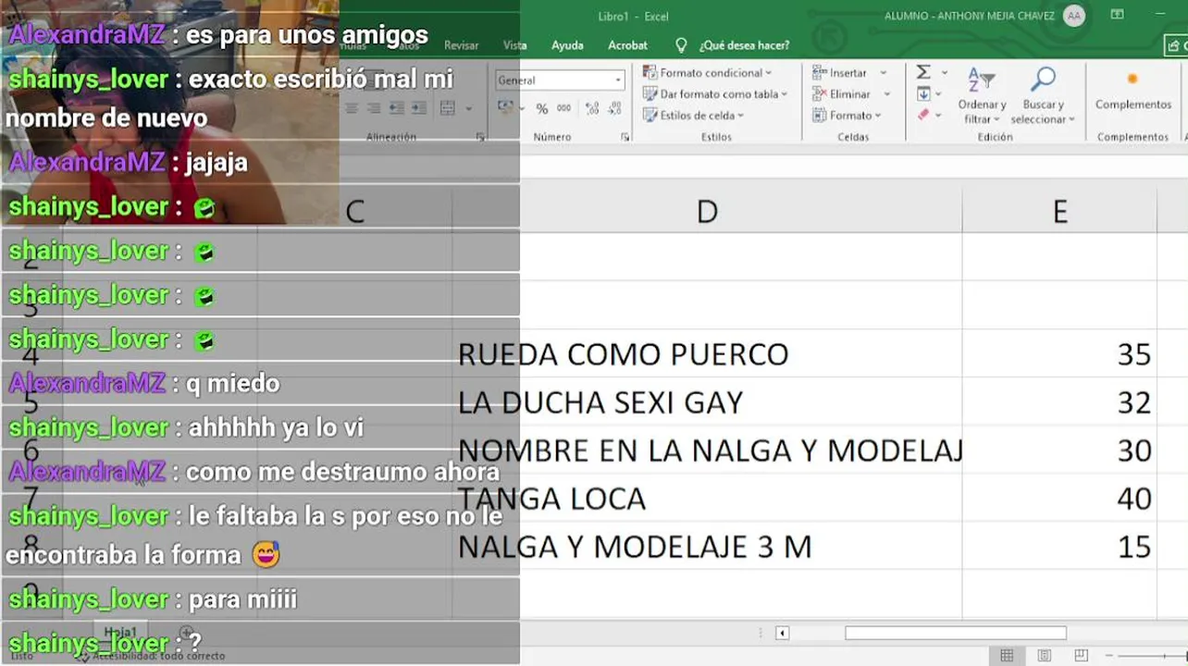Screen dimensions: 1188x666
Task: Open Ordenar y filtrar menu
Action: (982, 95)
